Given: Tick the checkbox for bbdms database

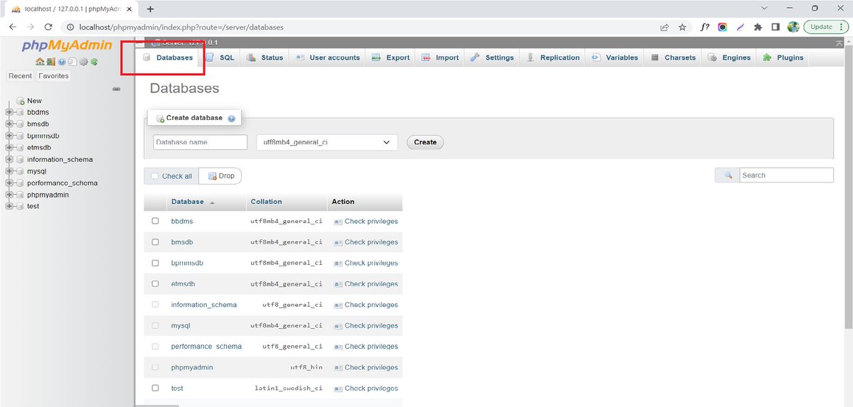Looking at the screenshot, I should click(155, 222).
